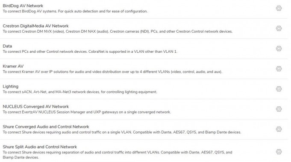Open the Data profile gear icon
291x162 pixels.
point(279,48)
